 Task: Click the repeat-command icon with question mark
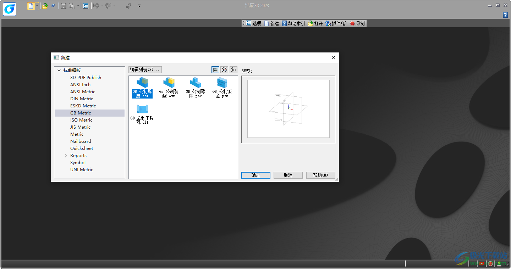point(129,6)
